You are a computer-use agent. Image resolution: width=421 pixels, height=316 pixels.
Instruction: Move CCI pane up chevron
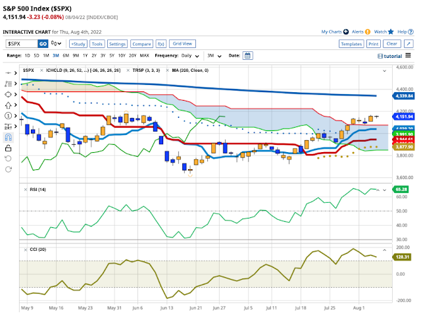coord(384,250)
